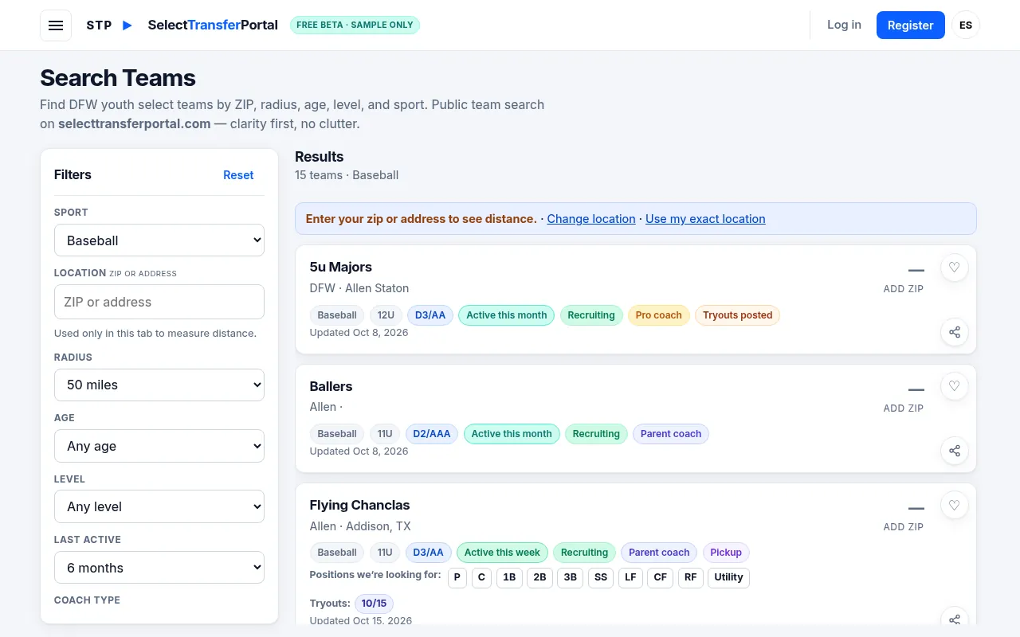
Task: Click the ZIP or address input field
Action: pos(159,302)
